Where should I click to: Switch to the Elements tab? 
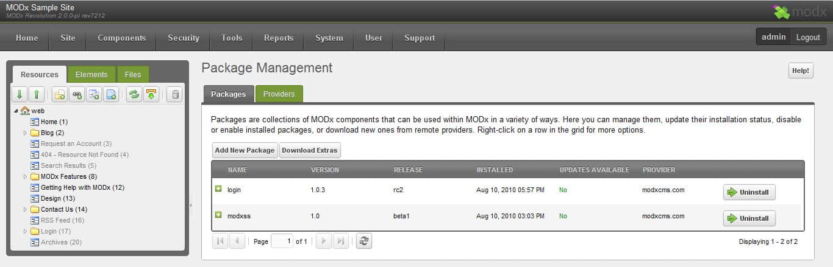click(91, 75)
